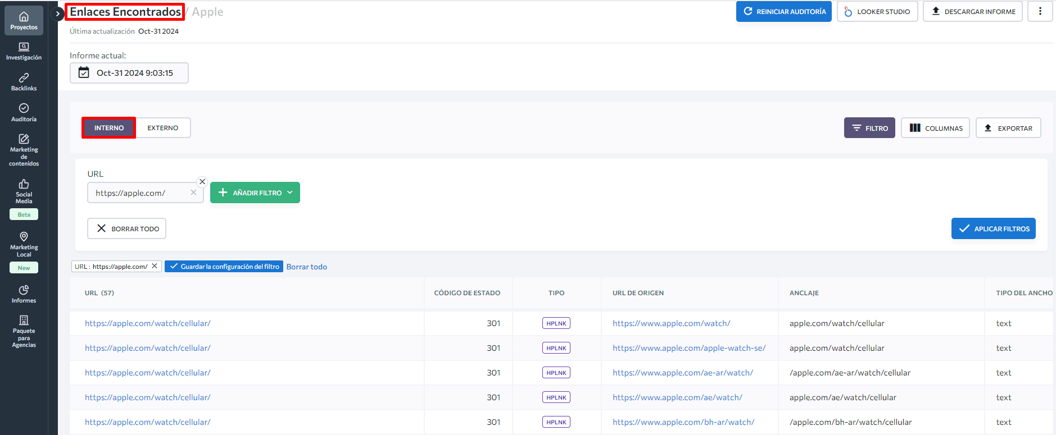
Task: Sort by URL (57) column header
Action: point(99,293)
